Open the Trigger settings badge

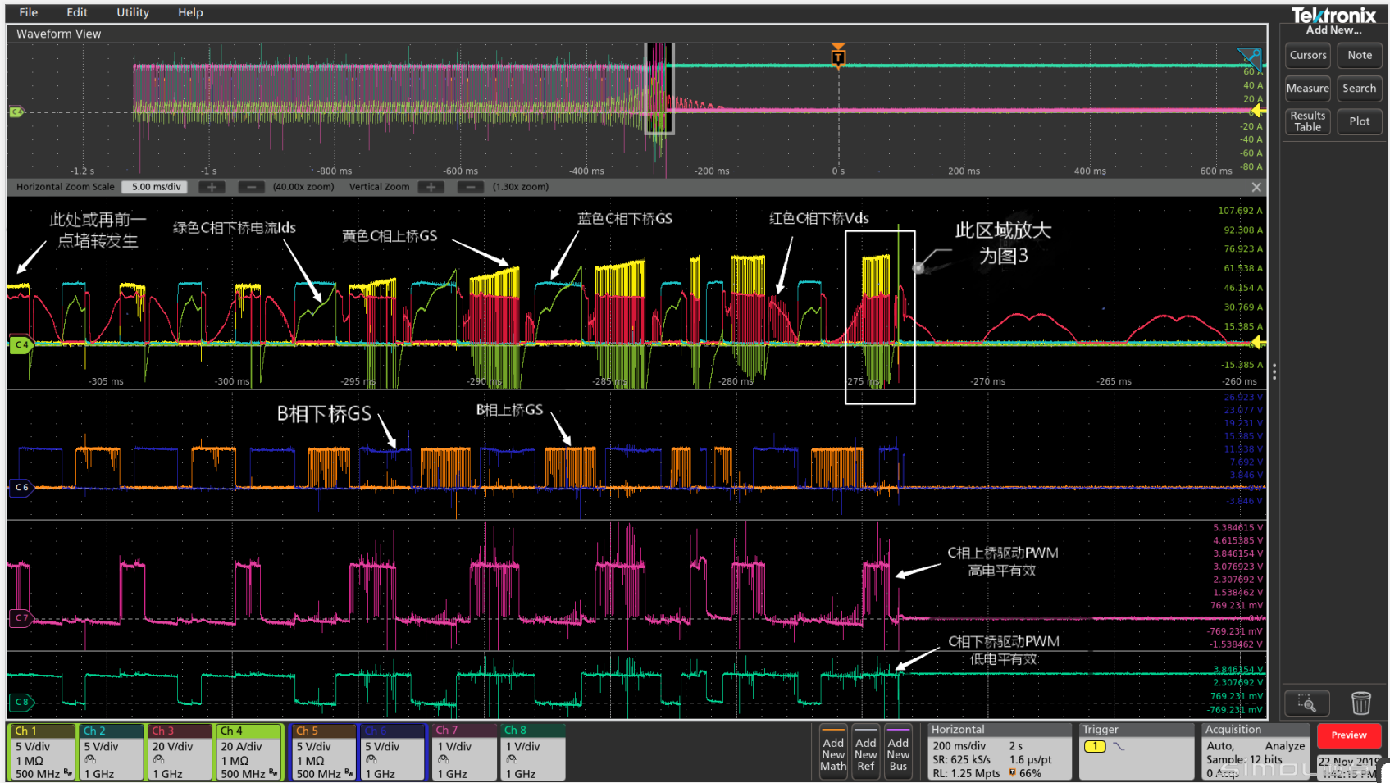(1137, 752)
